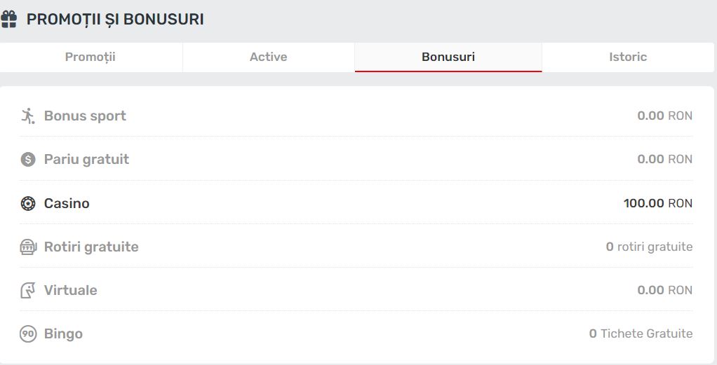Click the 100.00 RON Casino amount
Image resolution: width=717 pixels, height=365 pixels.
(x=657, y=203)
